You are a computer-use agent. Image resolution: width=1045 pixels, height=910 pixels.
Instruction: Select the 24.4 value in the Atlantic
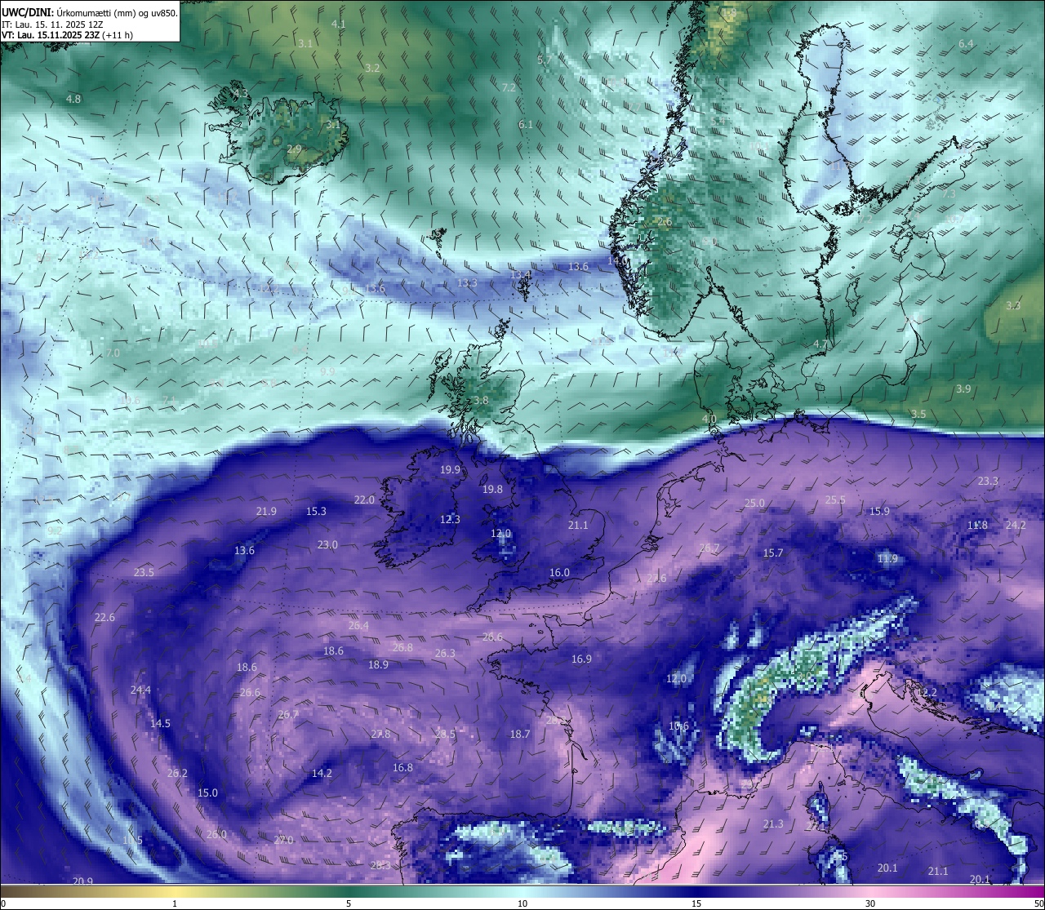(x=140, y=690)
